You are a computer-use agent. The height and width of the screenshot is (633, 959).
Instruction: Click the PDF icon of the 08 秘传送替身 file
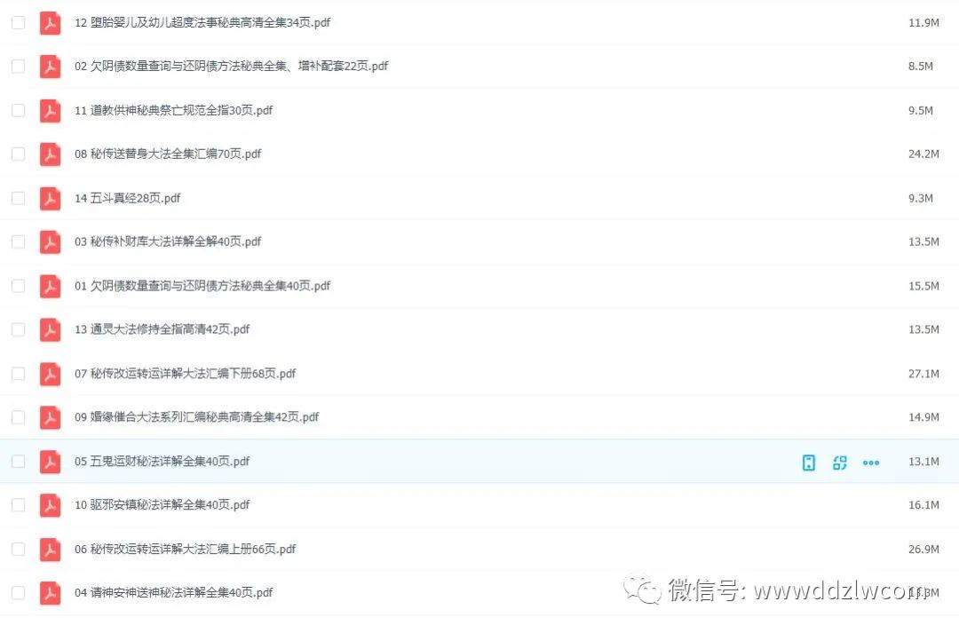click(50, 154)
